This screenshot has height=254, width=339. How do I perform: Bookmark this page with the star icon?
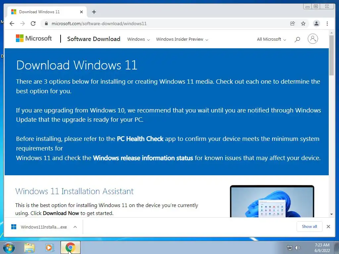click(x=303, y=23)
